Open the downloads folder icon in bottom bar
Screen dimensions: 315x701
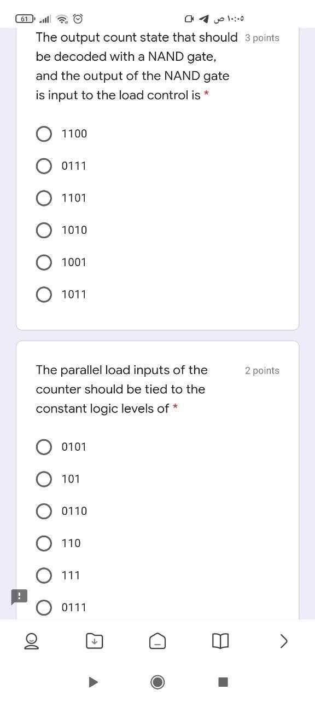(94, 641)
